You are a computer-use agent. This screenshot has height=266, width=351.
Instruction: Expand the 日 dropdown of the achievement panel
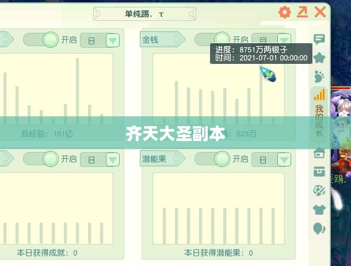(x=113, y=159)
